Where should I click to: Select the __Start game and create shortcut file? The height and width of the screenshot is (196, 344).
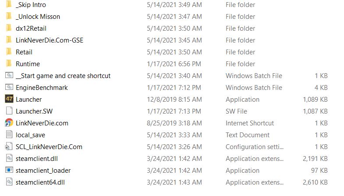tap(63, 75)
